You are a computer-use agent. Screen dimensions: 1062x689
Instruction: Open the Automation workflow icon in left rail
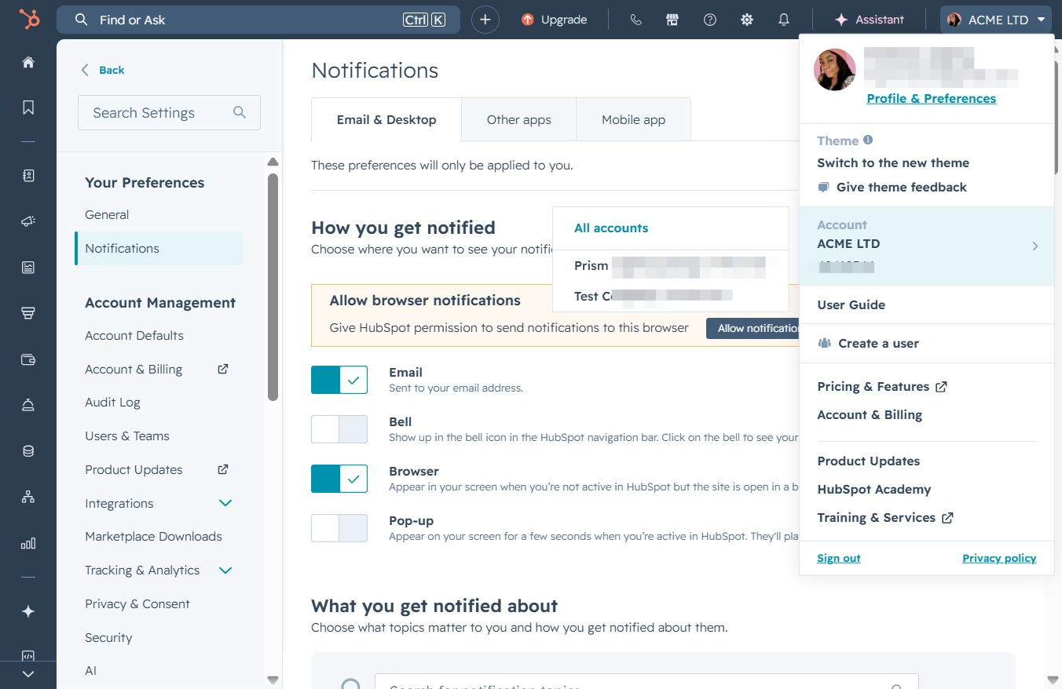28,497
